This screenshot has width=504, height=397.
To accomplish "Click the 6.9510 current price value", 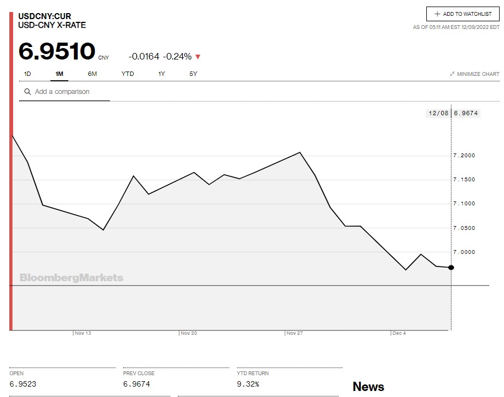I will (x=57, y=51).
